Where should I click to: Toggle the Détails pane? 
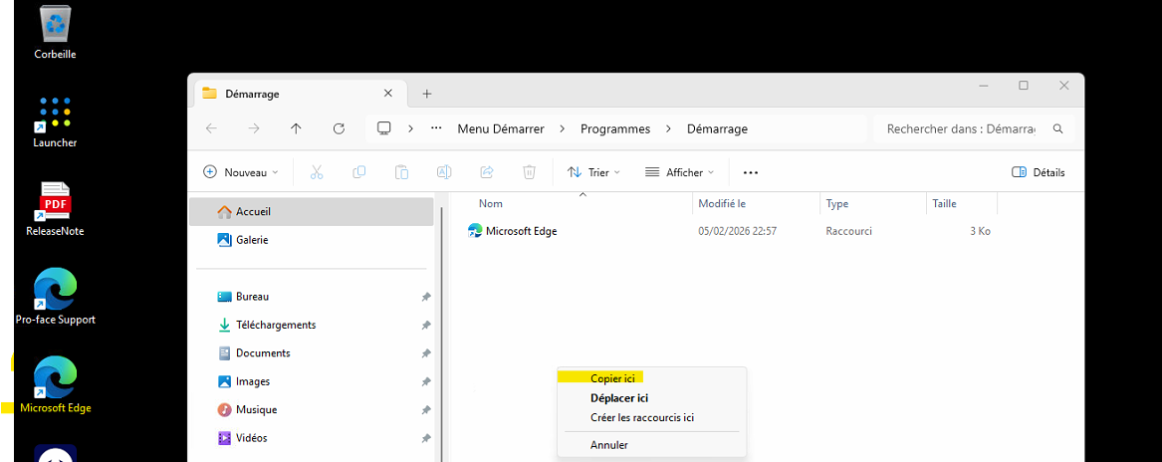[x=1039, y=172]
